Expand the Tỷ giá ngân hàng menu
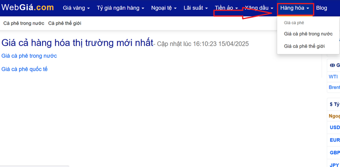This screenshot has width=340, height=167. coord(121,8)
